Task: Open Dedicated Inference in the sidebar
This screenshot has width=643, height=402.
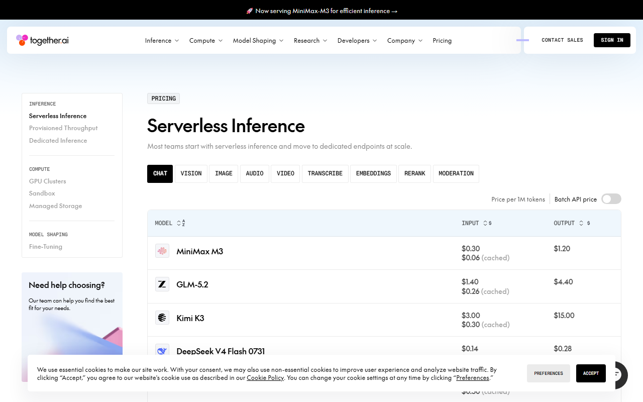Action: [58, 141]
